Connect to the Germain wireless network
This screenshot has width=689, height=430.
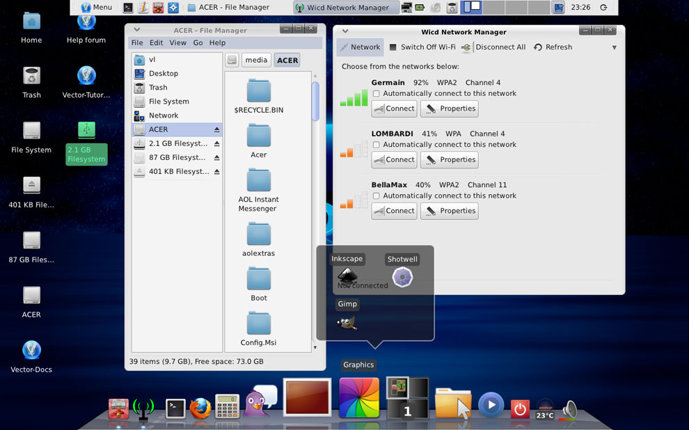[393, 109]
